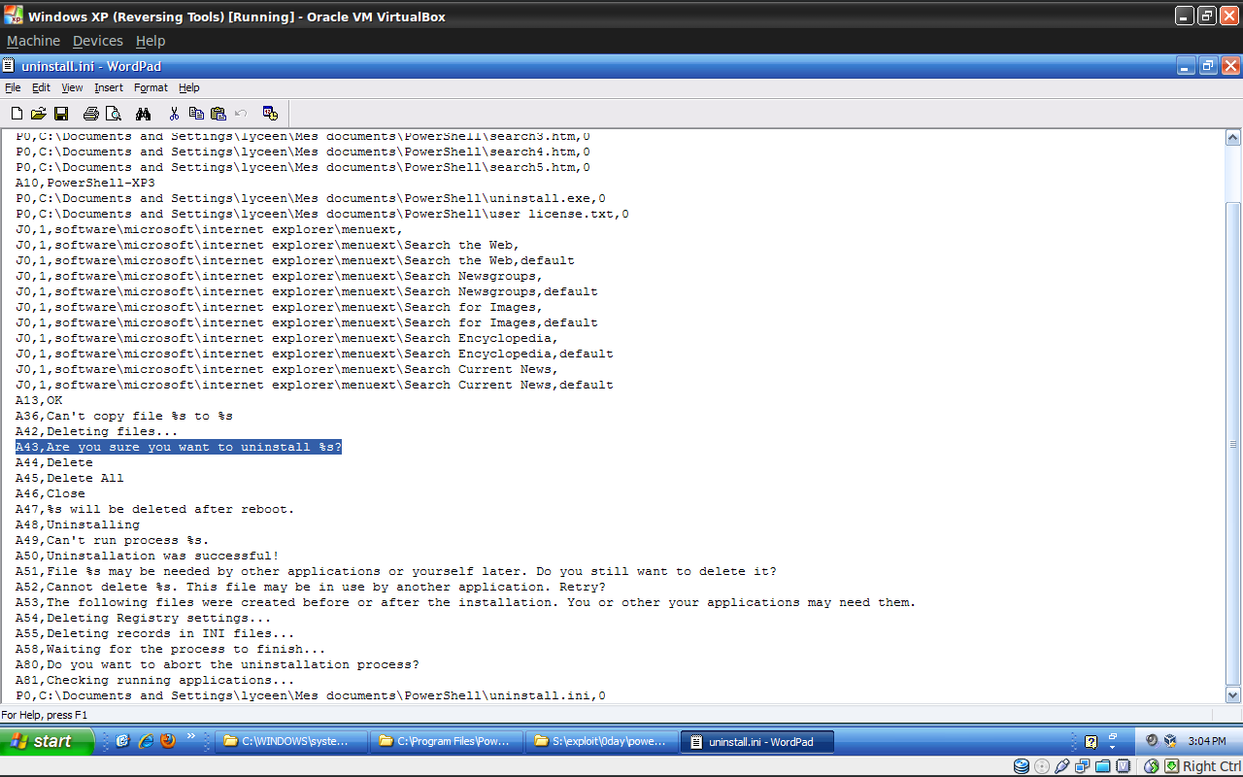Open the WordPad File menu

[x=13, y=87]
